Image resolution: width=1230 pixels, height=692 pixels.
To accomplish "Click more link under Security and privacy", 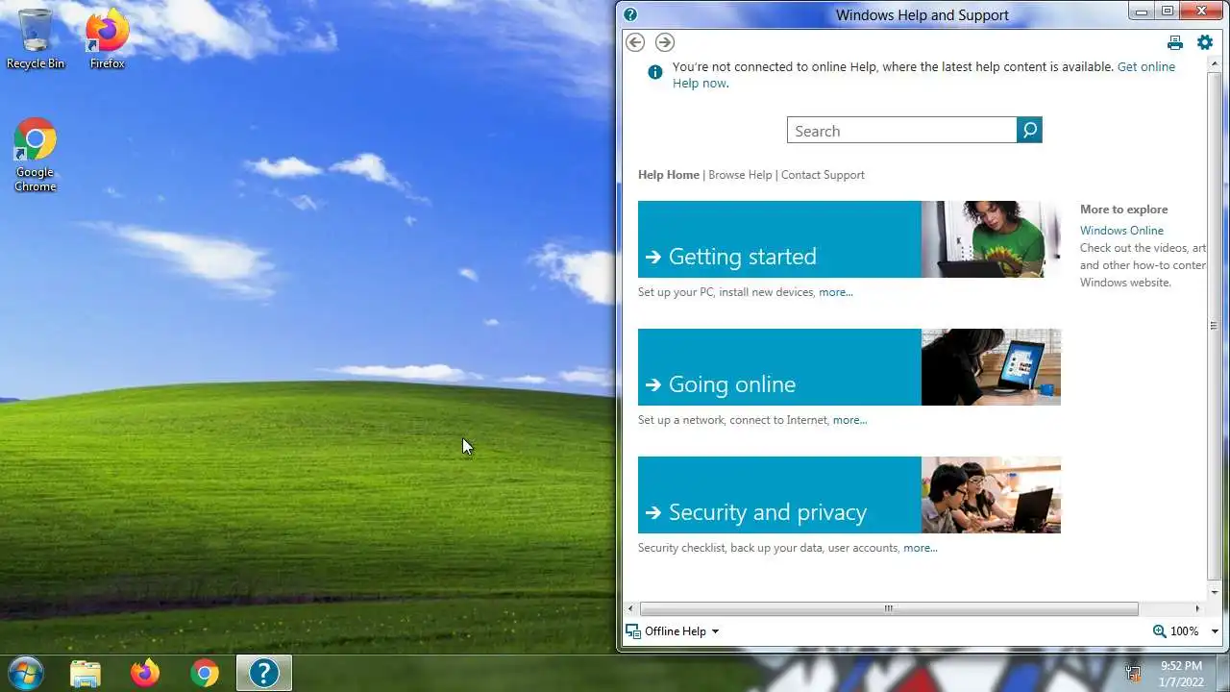I will (920, 548).
